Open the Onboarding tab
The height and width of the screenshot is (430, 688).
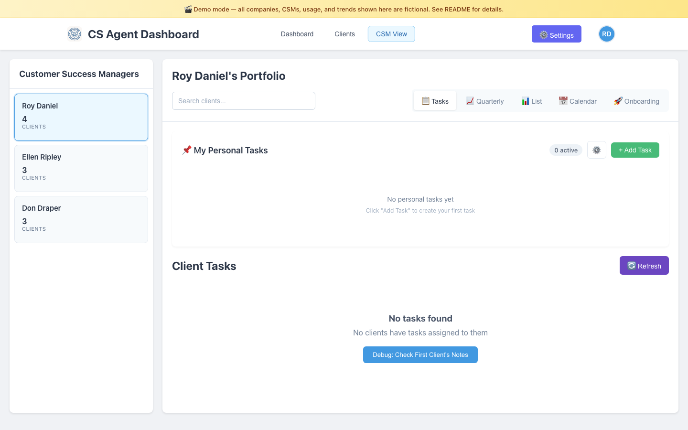pyautogui.click(x=636, y=101)
